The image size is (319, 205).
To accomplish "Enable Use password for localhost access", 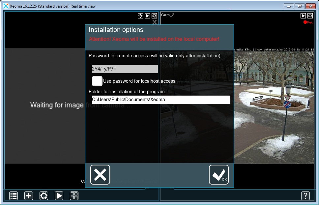I will (97, 81).
